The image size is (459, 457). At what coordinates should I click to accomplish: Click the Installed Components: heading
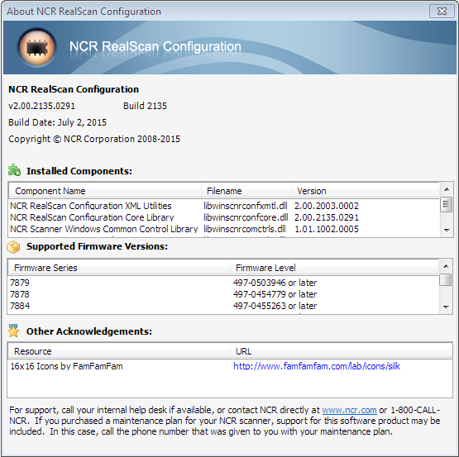click(79, 171)
